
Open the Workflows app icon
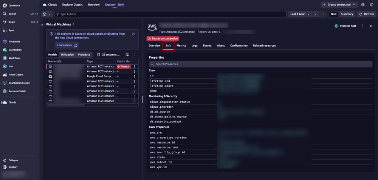tap(5, 58)
